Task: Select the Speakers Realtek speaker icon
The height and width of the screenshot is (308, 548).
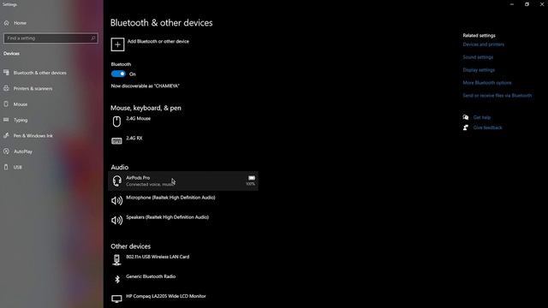Action: tap(116, 221)
